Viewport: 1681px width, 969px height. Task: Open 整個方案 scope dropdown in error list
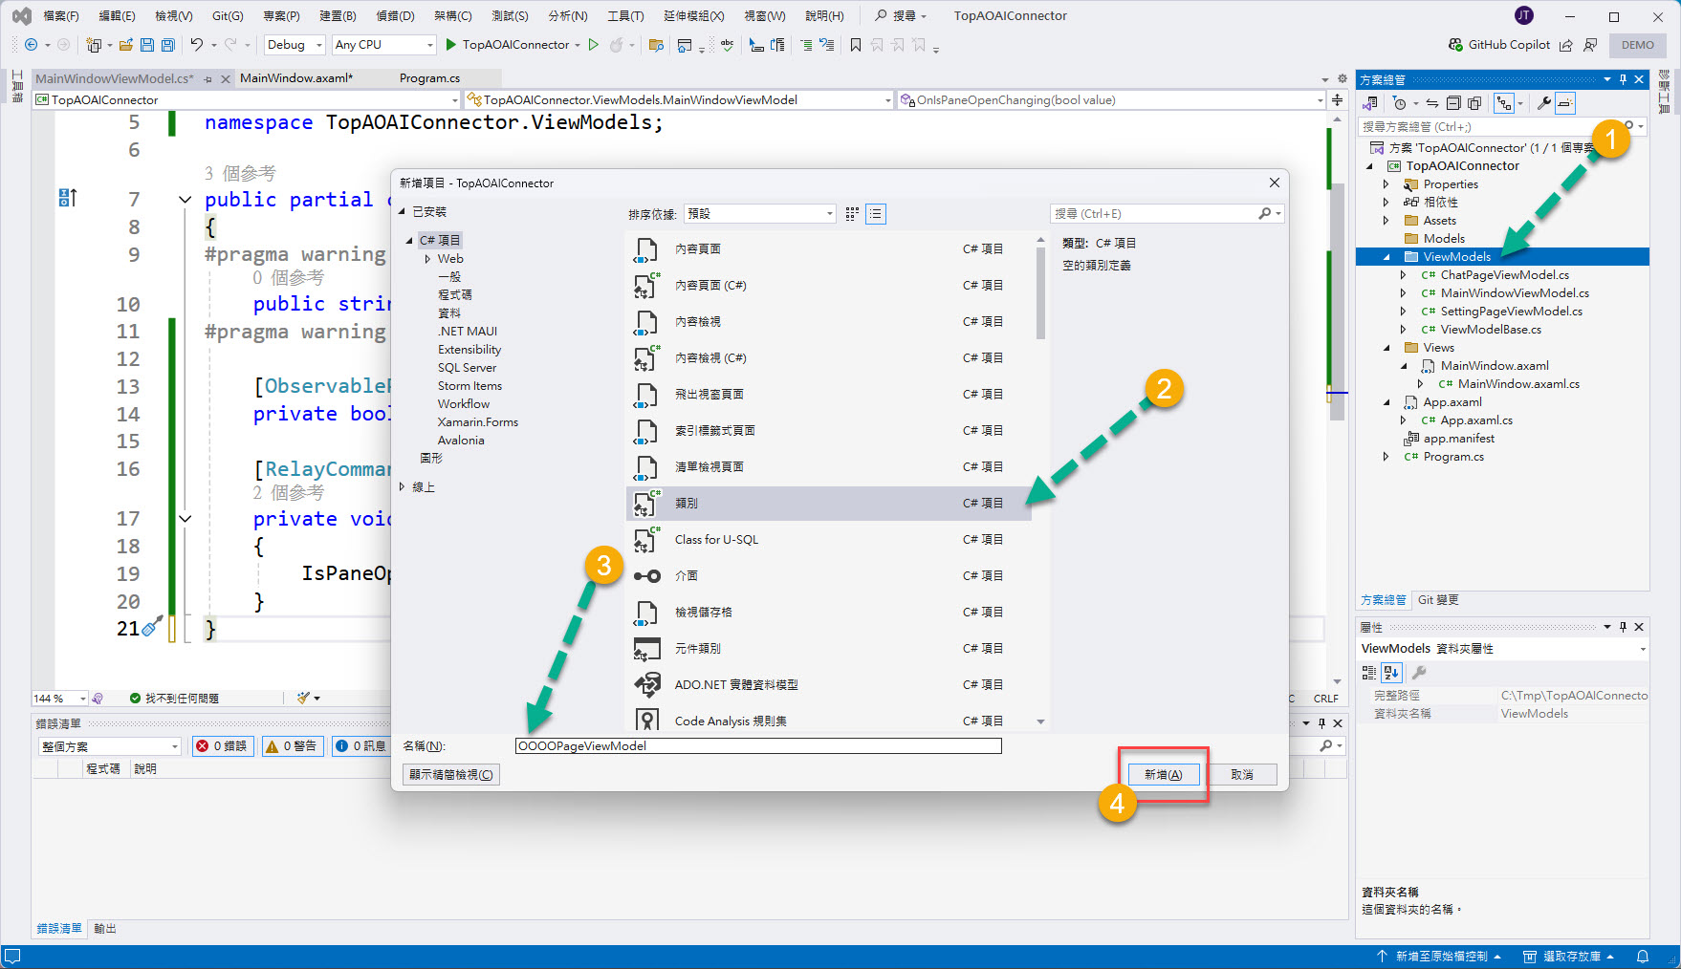[110, 746]
